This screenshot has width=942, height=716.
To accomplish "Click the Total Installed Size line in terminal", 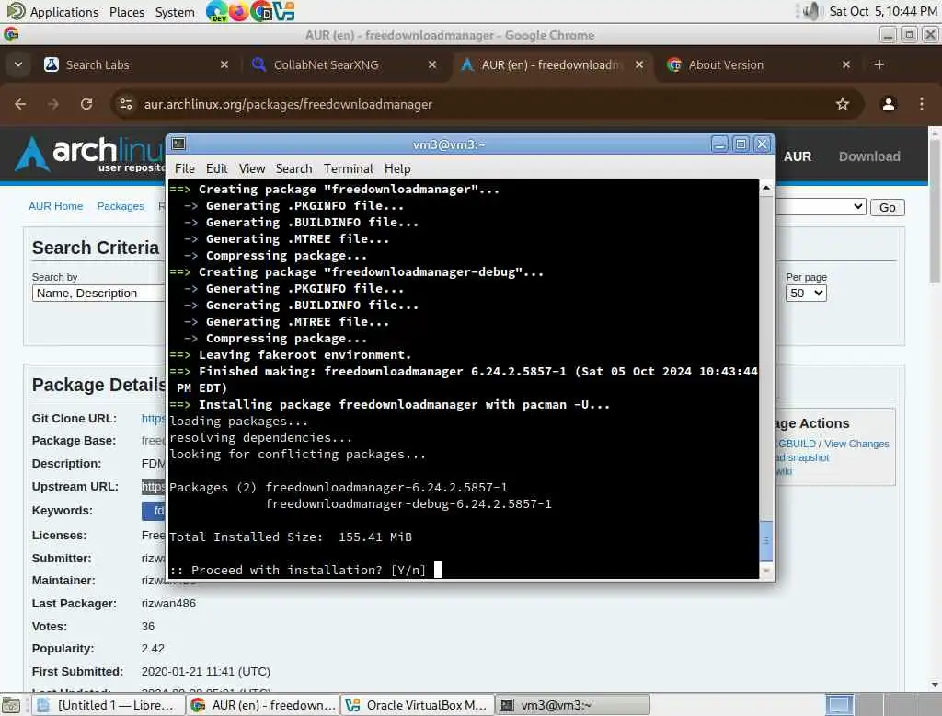I will (290, 537).
